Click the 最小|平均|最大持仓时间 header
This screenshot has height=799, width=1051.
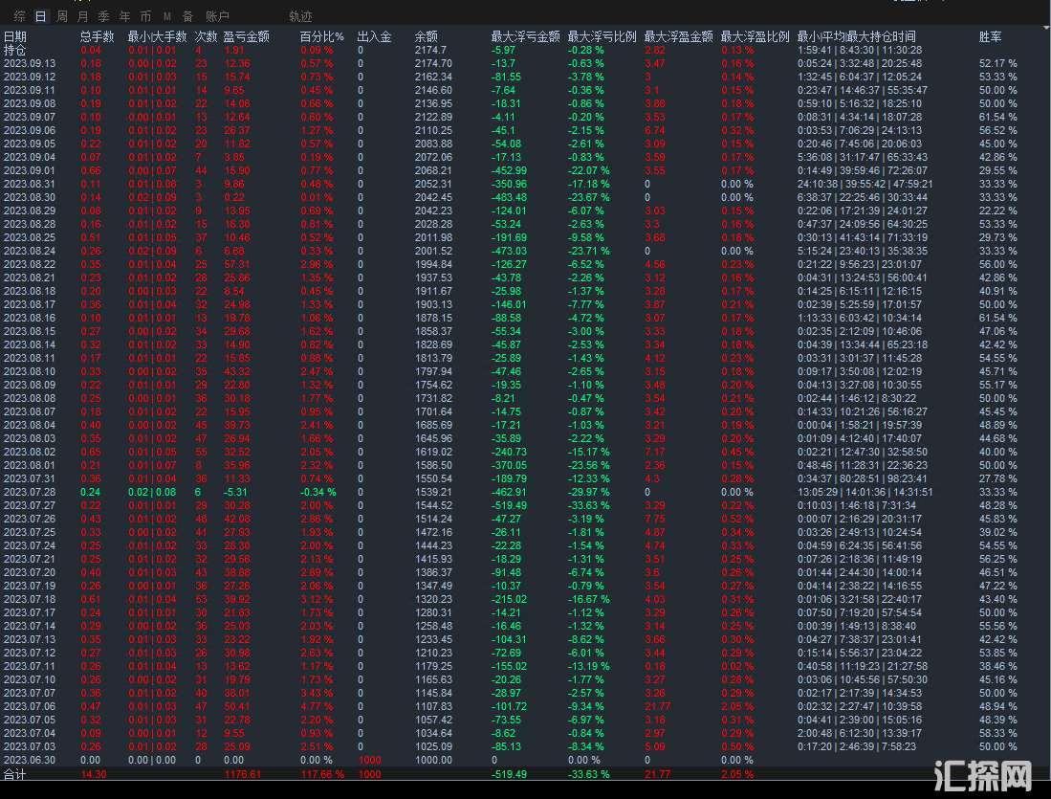point(857,36)
